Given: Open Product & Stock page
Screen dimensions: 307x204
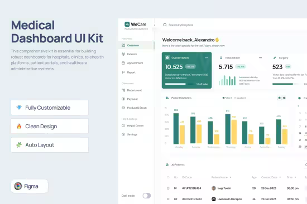Looking at the screenshot, I should [x=136, y=108].
